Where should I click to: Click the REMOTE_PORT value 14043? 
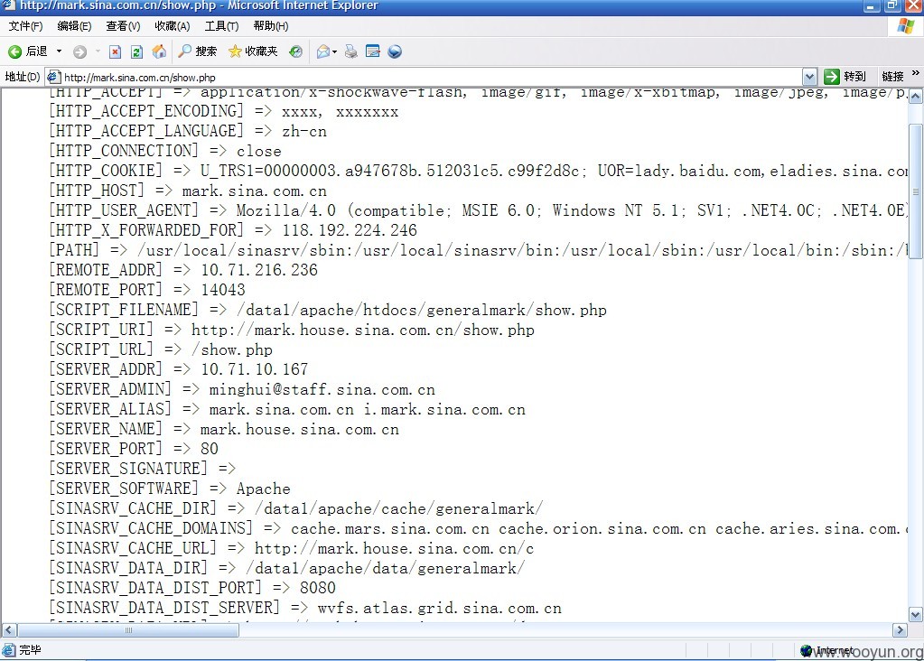click(x=223, y=290)
